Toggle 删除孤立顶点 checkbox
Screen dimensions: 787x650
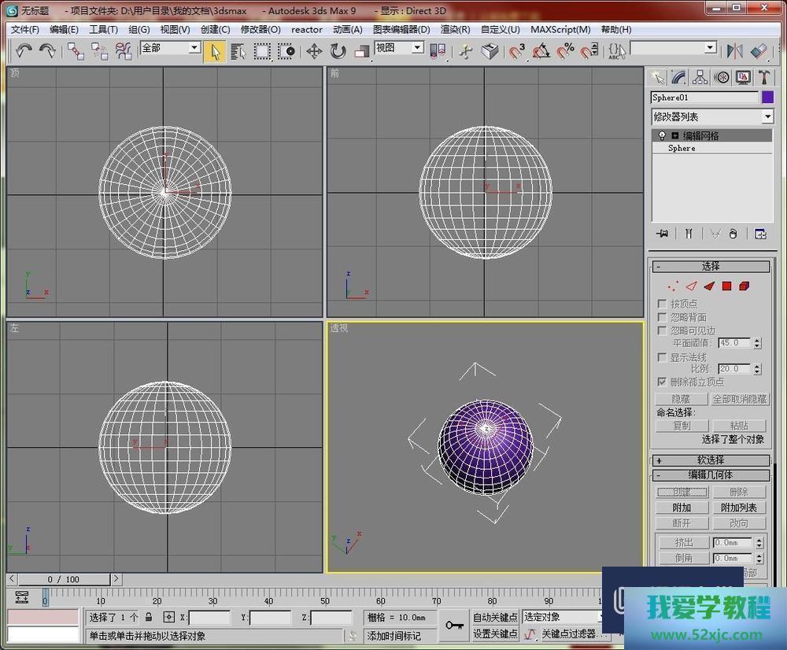click(663, 382)
